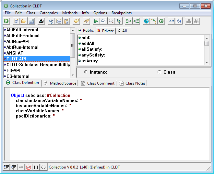The image size is (214, 174).
Task: Open the Categories menu
Action: pyautogui.click(x=49, y=13)
